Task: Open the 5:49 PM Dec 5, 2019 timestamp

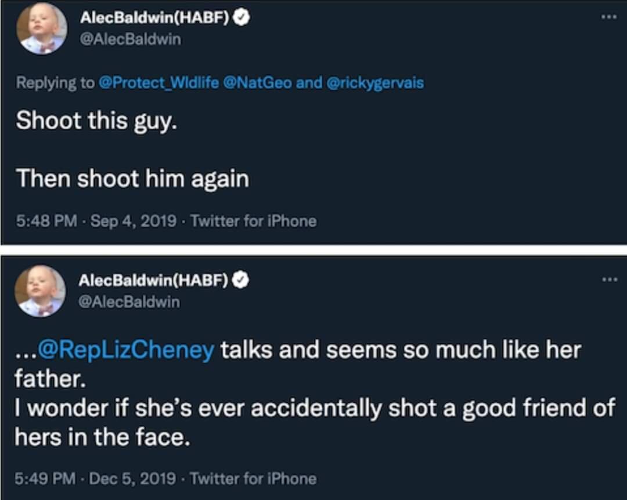Action: (96, 479)
